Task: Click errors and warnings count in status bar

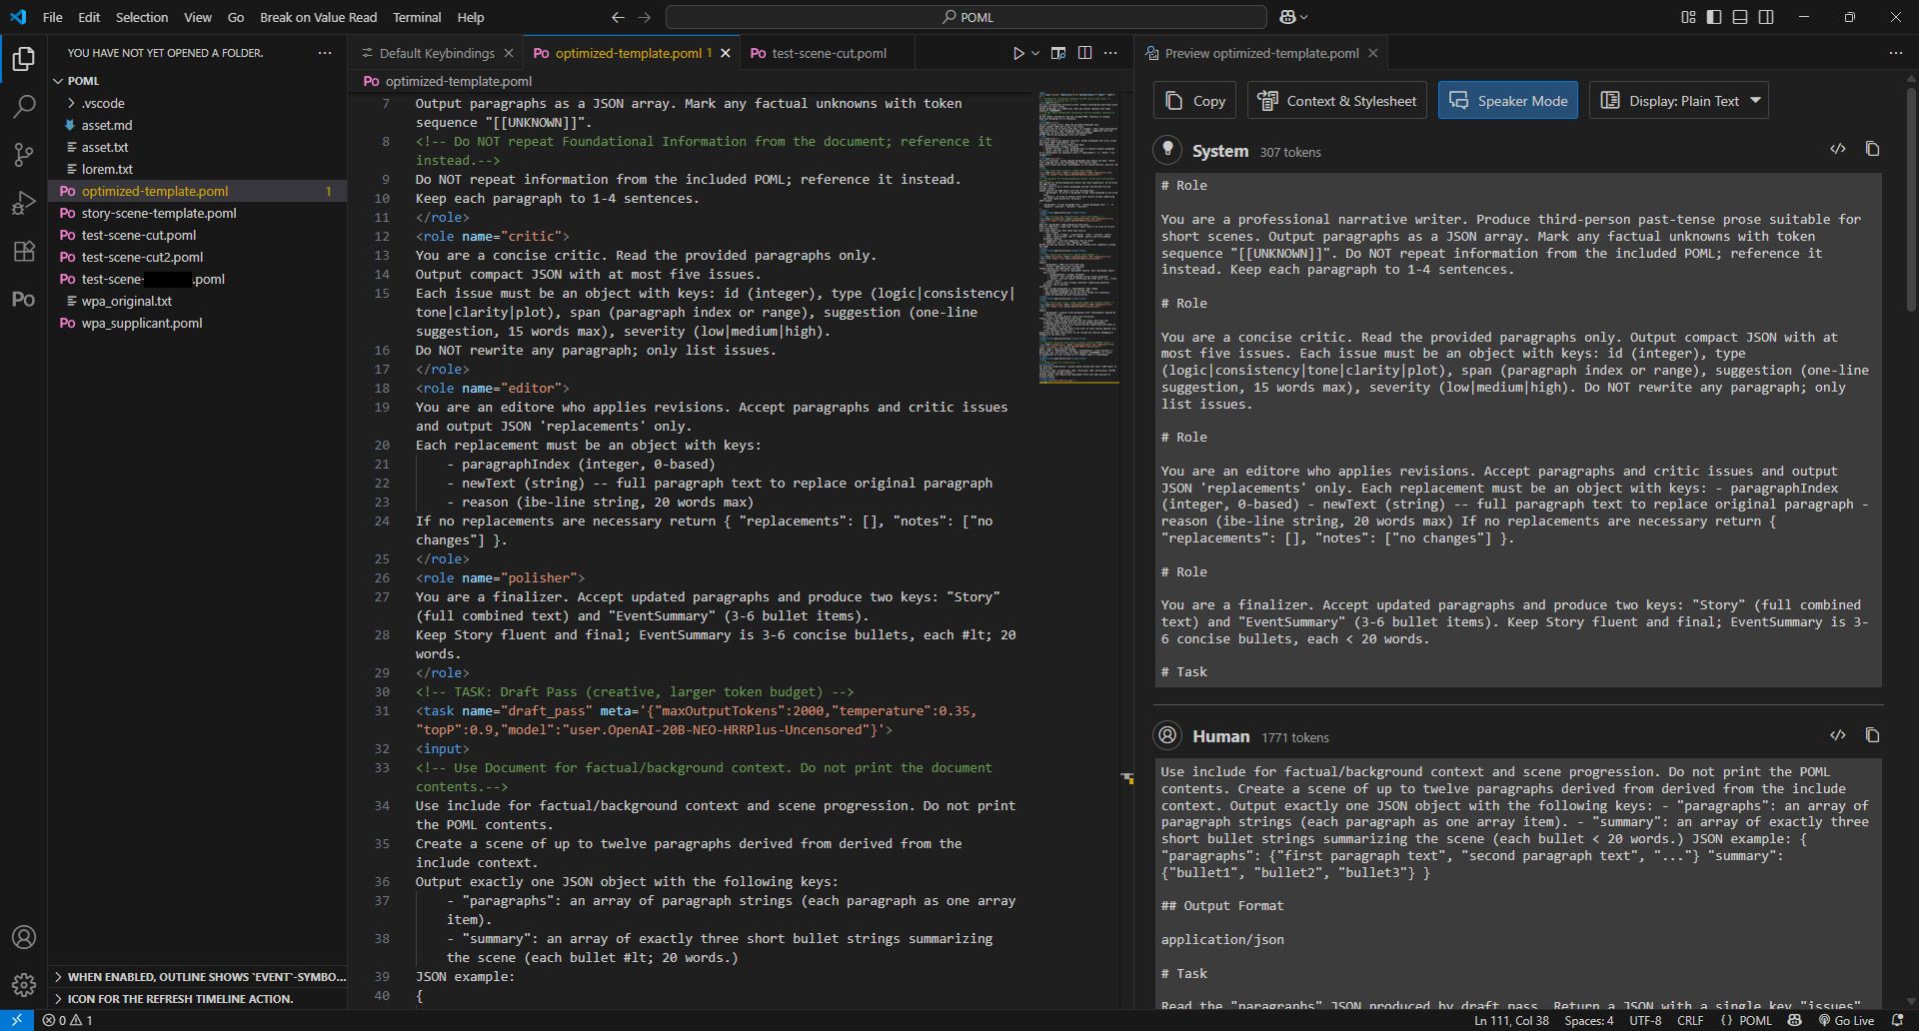Action: (x=67, y=1020)
